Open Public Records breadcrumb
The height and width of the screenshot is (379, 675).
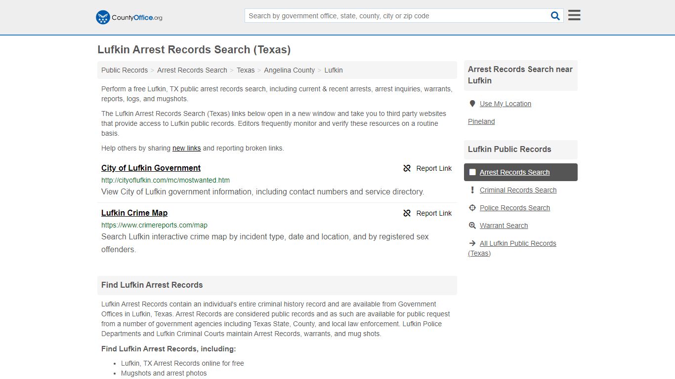click(x=125, y=70)
